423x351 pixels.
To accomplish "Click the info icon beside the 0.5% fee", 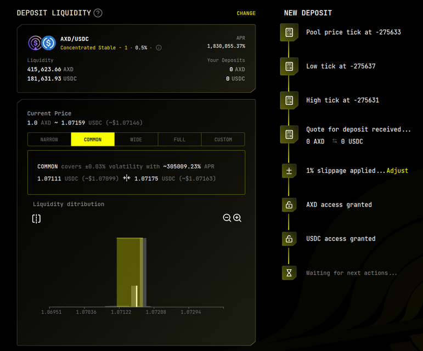I will [159, 48].
